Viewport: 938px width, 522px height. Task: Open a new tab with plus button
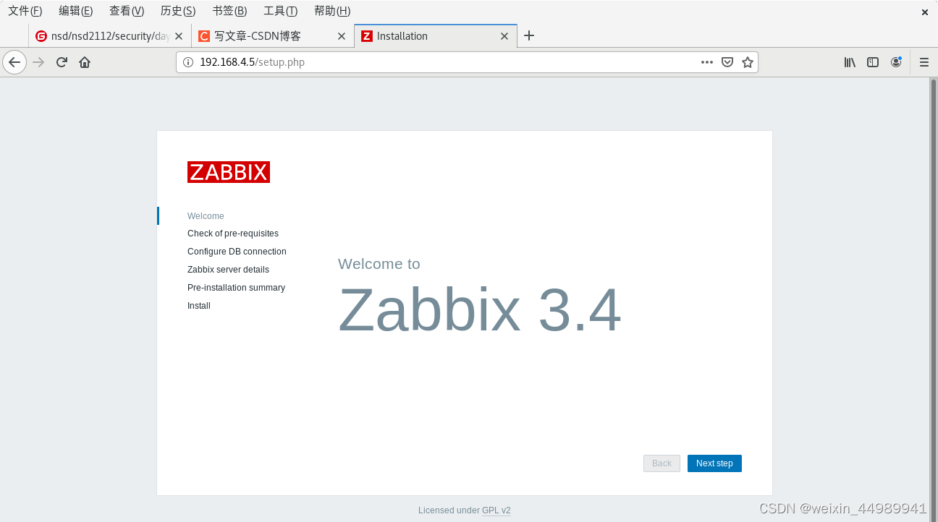pos(529,35)
